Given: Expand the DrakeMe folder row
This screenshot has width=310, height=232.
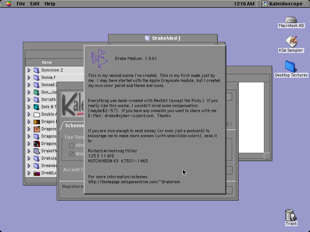Looking at the screenshot, I should [29, 151].
